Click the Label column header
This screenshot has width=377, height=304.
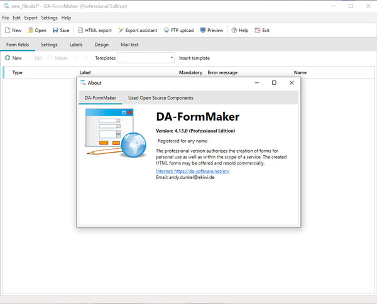85,73
